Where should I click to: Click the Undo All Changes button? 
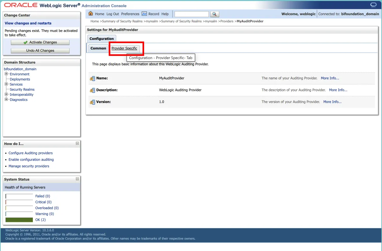40,50
